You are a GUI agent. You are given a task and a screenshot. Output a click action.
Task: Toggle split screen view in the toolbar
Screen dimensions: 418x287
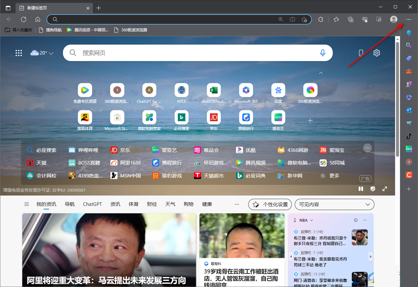(292, 19)
